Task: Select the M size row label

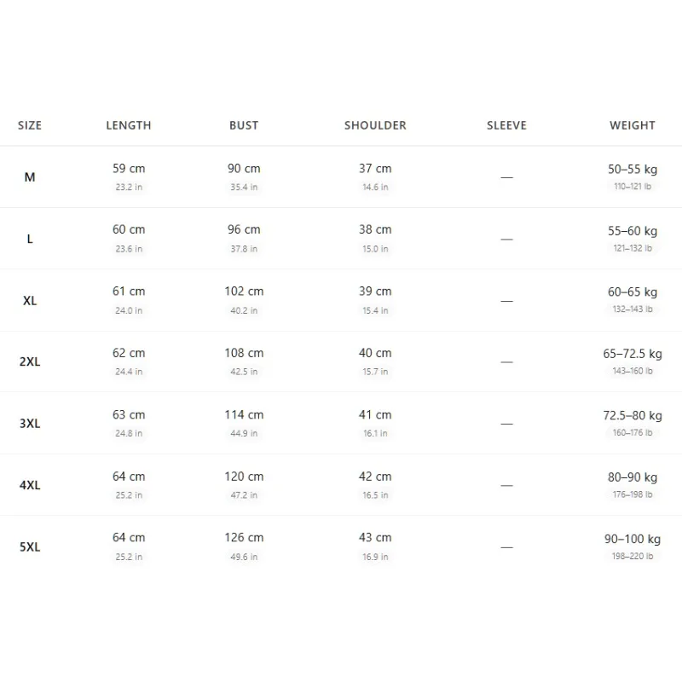Action: tap(30, 177)
